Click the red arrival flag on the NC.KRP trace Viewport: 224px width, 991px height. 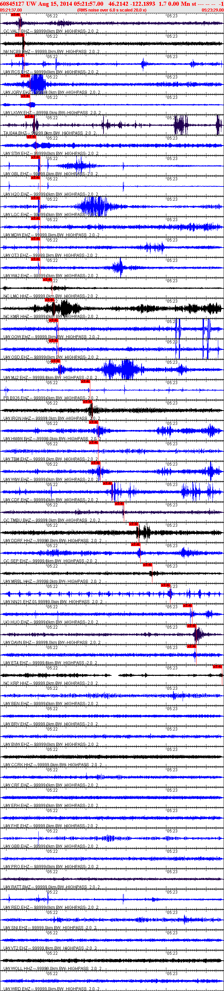[218, 667]
